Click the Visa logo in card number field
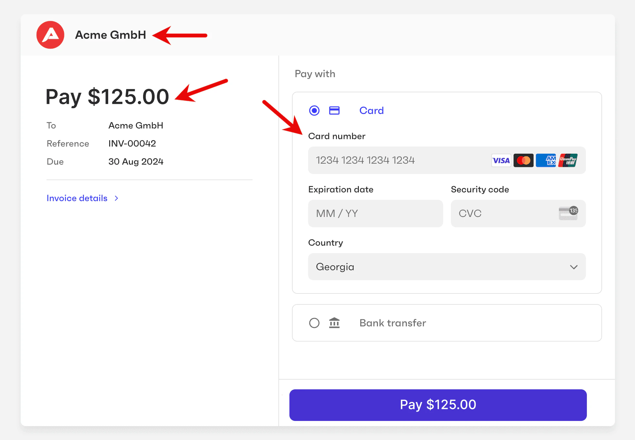635x440 pixels. [x=501, y=160]
